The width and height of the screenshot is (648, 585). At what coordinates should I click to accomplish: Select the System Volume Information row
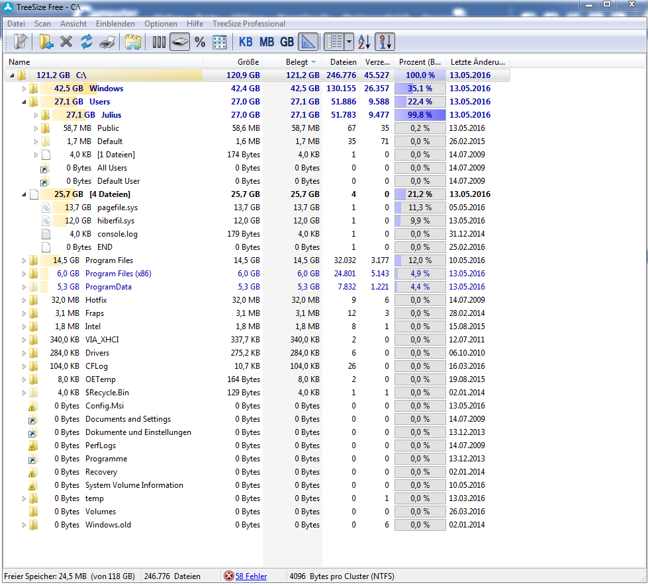(x=257, y=485)
